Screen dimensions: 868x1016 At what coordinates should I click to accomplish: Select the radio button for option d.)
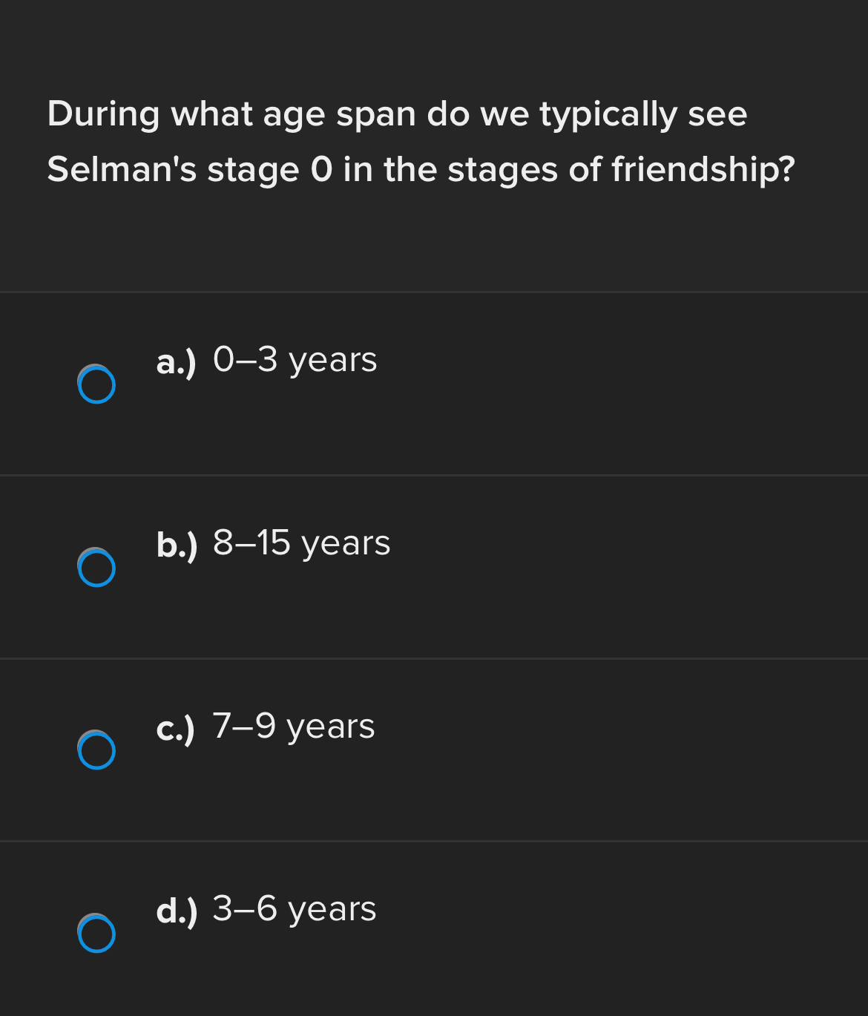96,935
